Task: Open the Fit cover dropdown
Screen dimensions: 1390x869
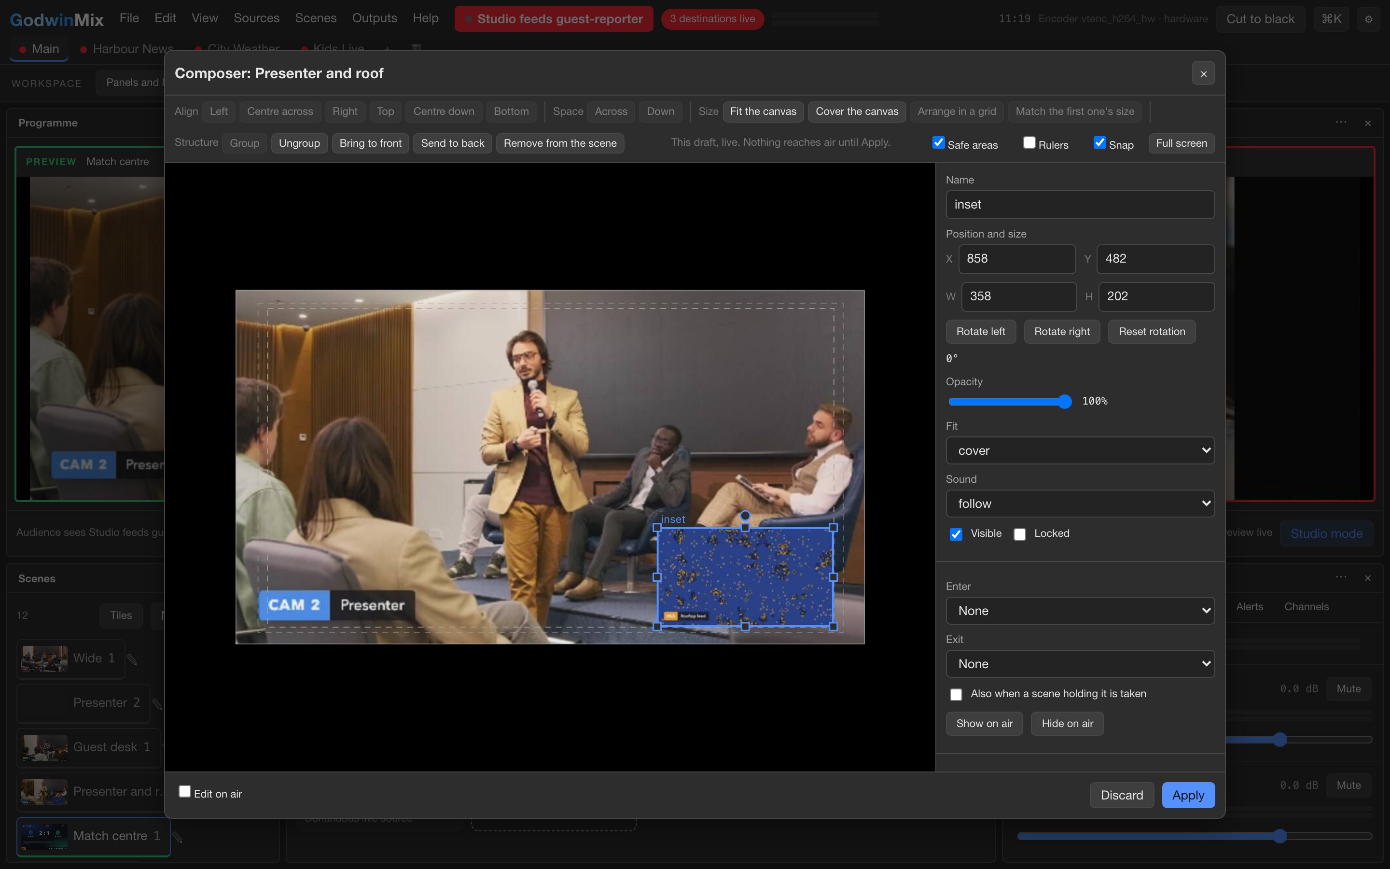Action: pos(1080,450)
